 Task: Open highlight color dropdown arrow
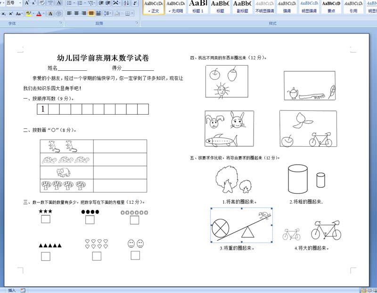tap(33, 14)
